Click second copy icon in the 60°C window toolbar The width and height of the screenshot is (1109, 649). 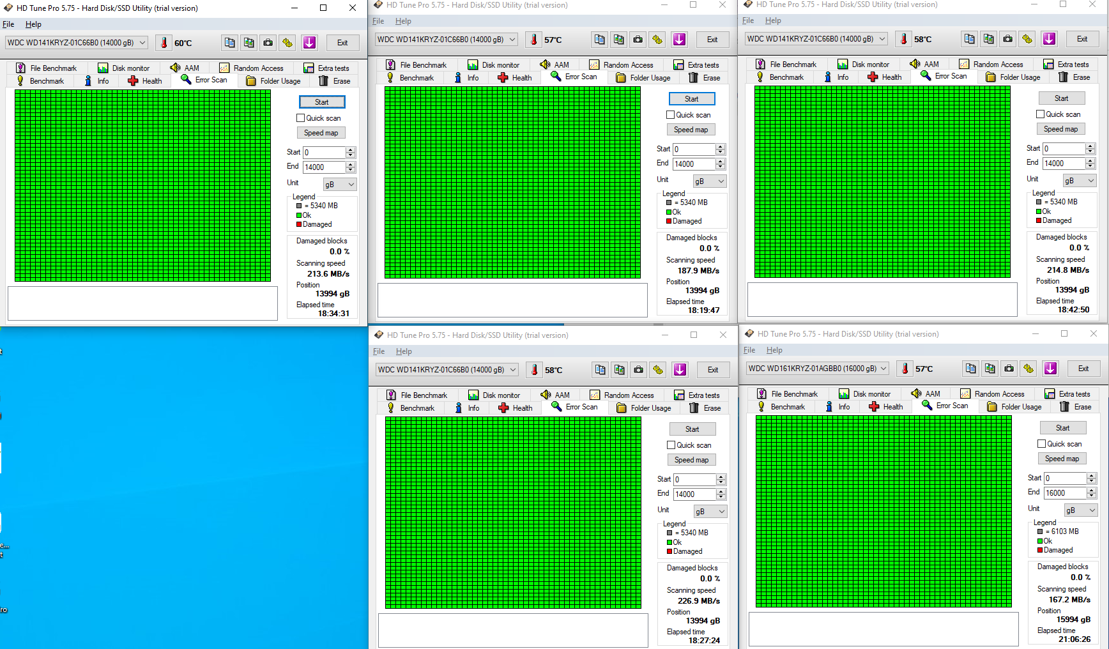point(249,43)
